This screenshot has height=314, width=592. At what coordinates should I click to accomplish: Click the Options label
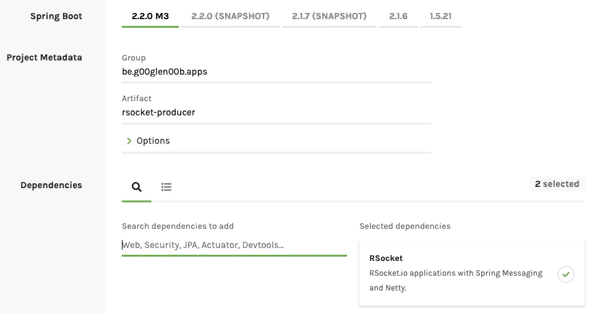pyautogui.click(x=153, y=141)
